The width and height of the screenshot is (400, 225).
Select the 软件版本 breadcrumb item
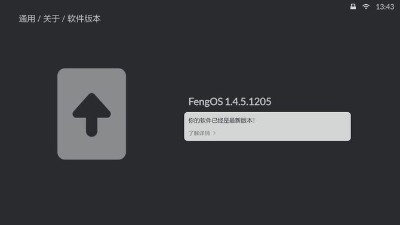[x=84, y=19]
